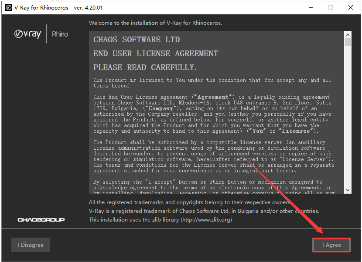Click the I Agree button
The image size is (362, 262).
[331, 245]
